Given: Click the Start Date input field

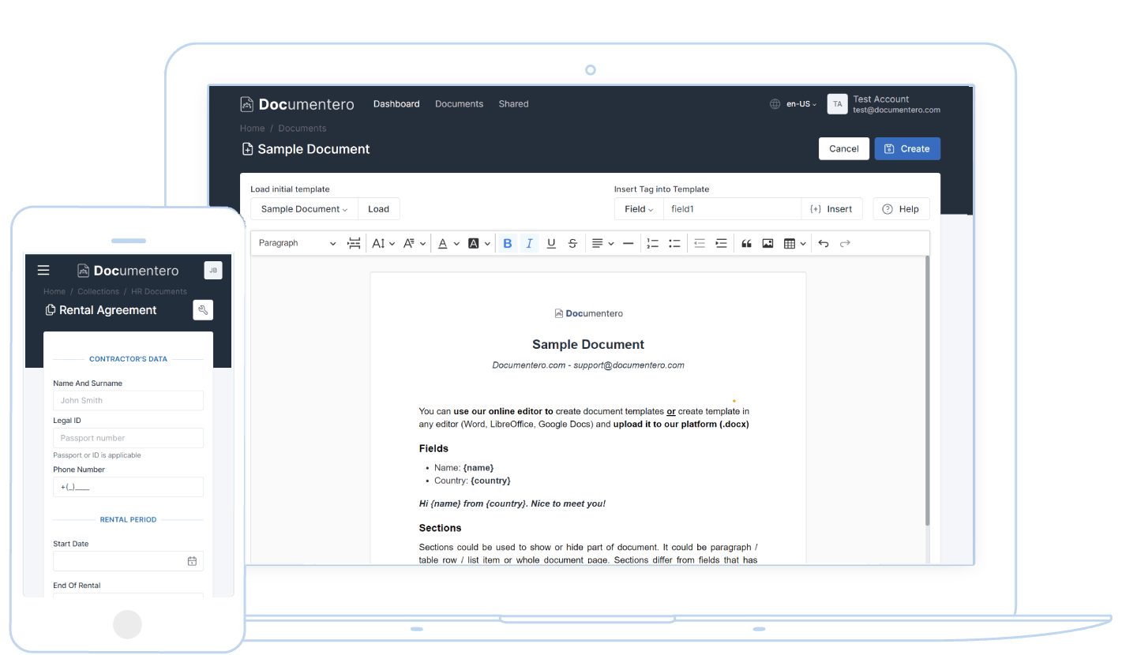Looking at the screenshot, I should (128, 561).
